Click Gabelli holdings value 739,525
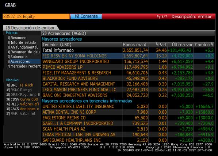The image size is (218, 156). 140,123
